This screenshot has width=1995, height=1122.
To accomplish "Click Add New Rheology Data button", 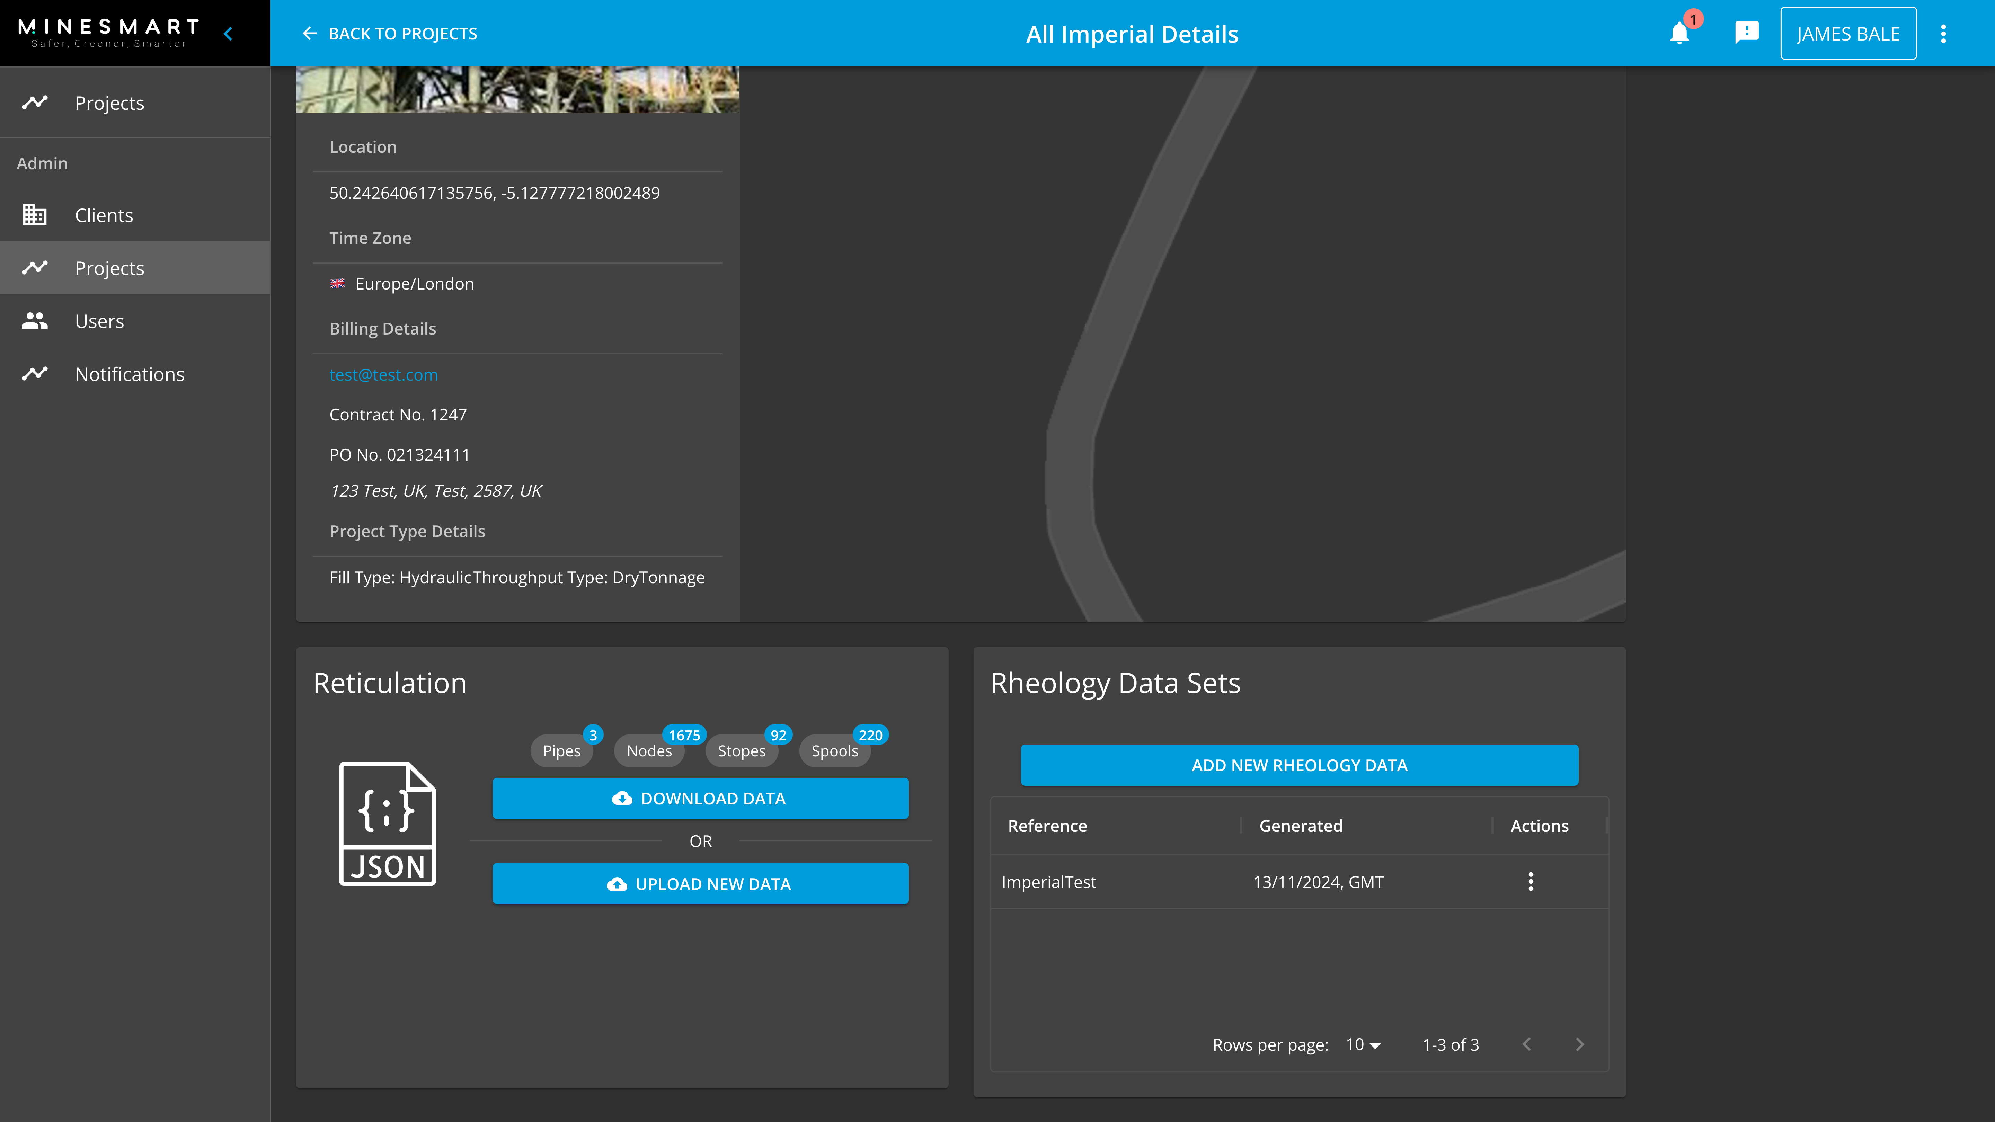I will tap(1299, 765).
